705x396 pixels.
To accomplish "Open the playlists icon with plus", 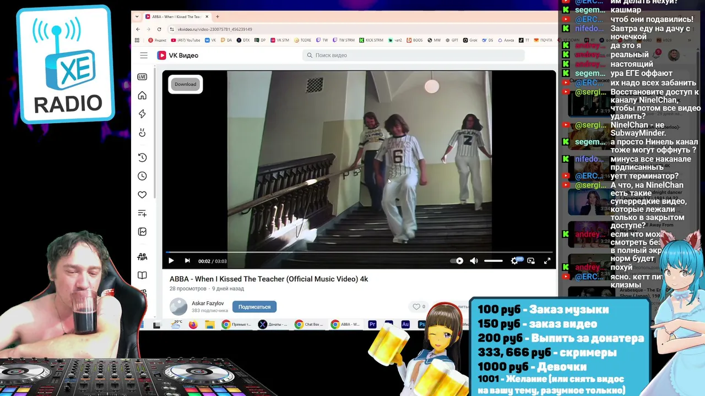I will (x=142, y=213).
